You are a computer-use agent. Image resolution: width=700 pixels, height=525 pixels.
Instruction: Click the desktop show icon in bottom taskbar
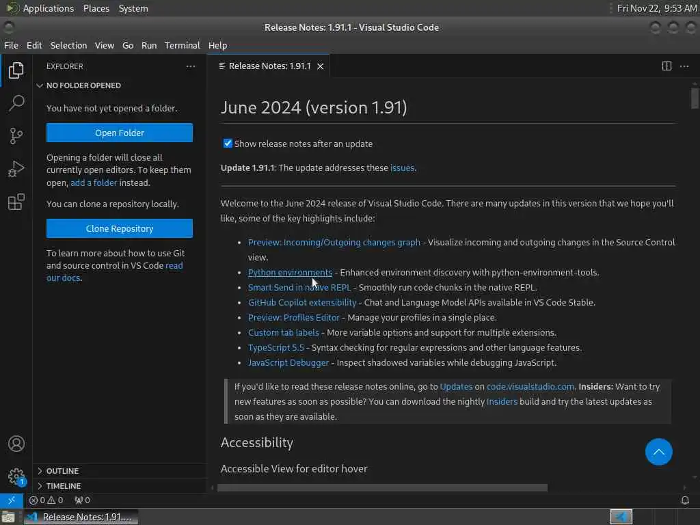tap(8, 517)
